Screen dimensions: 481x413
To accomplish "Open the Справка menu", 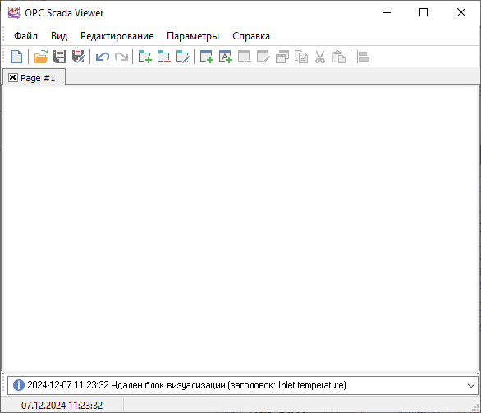I will (251, 36).
